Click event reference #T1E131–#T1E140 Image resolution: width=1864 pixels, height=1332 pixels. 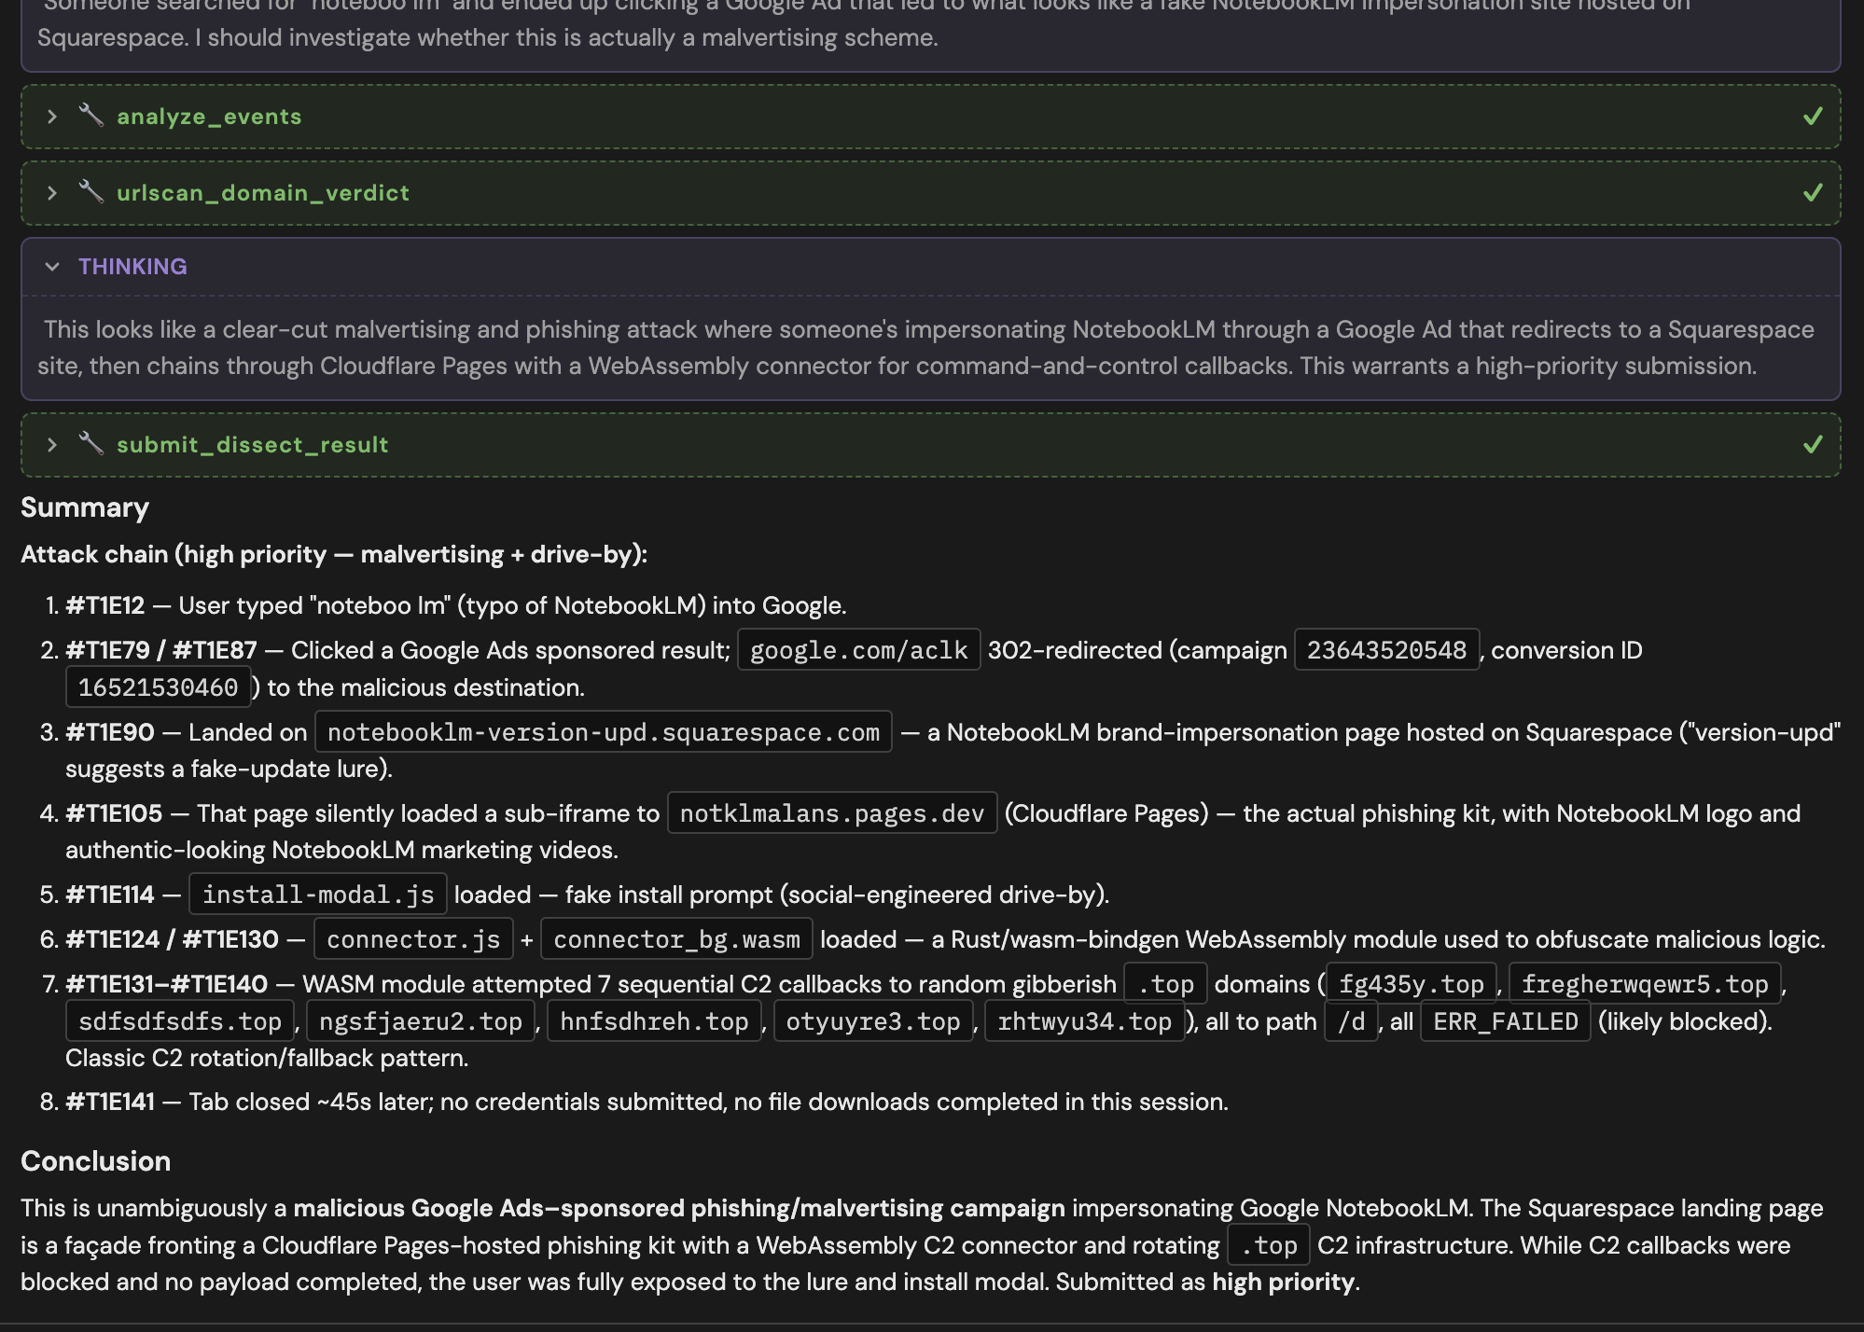[167, 984]
